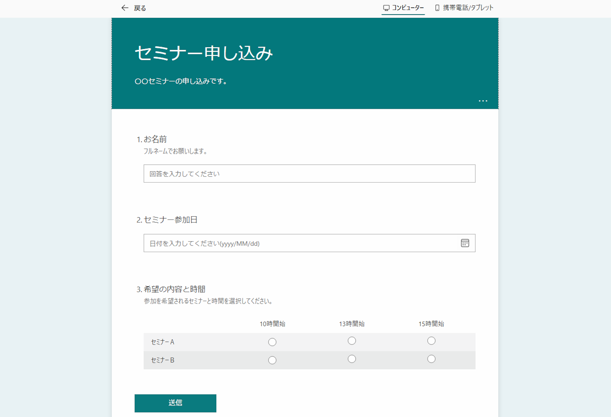Click the セミナー申し込み form title

204,54
